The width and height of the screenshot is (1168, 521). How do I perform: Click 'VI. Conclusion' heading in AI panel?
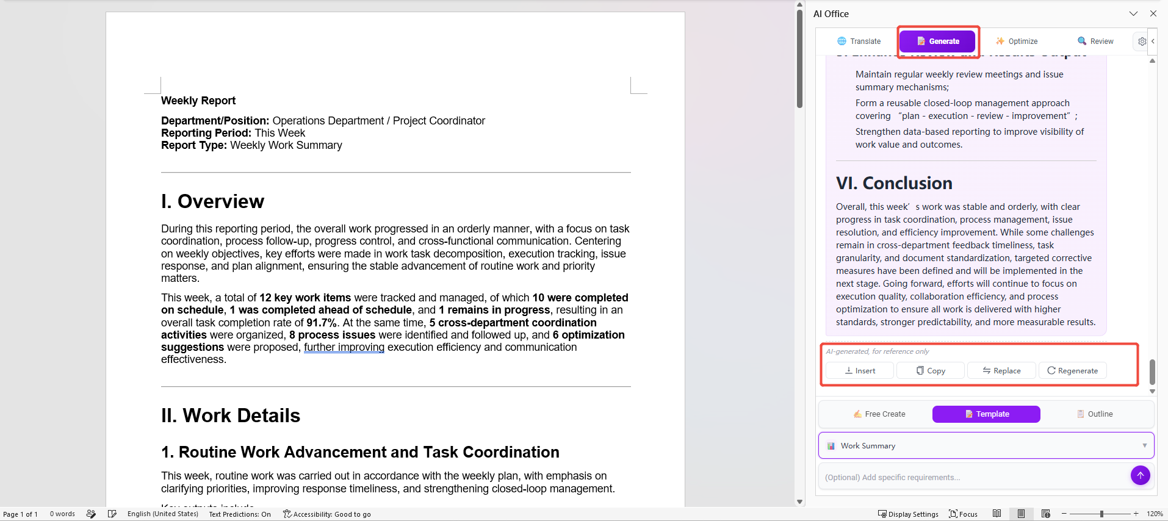pos(894,183)
